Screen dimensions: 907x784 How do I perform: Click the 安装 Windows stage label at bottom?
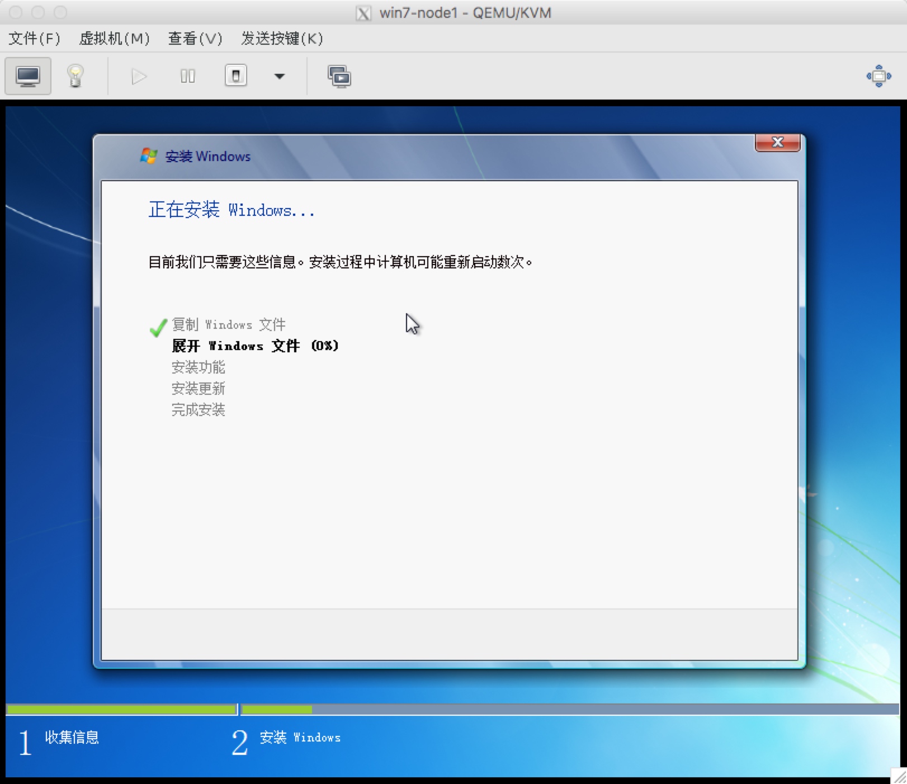[300, 738]
